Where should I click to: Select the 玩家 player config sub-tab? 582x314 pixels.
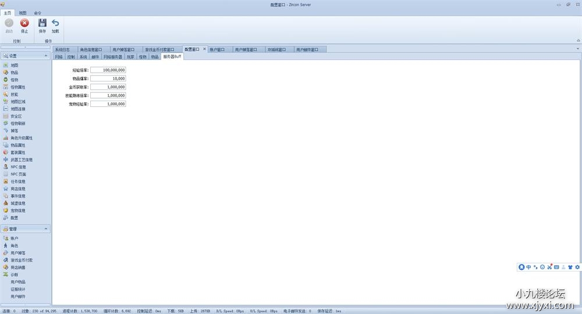pos(130,57)
